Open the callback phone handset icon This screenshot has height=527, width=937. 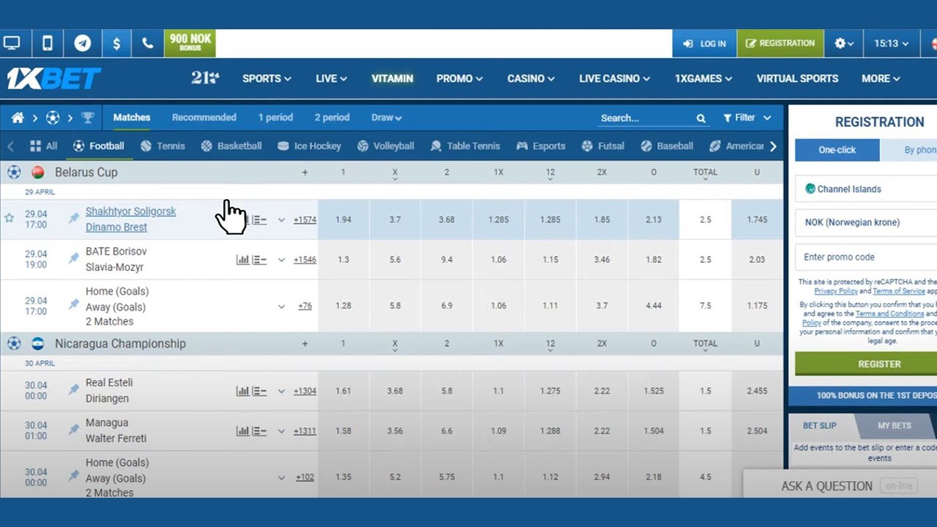(x=148, y=43)
